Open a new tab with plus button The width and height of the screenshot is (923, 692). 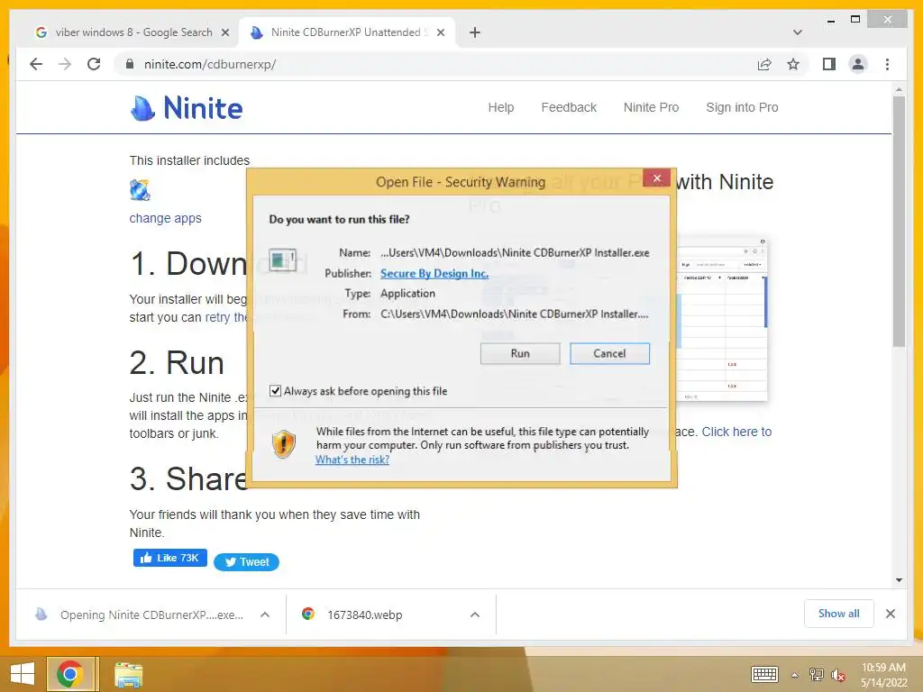[474, 32]
